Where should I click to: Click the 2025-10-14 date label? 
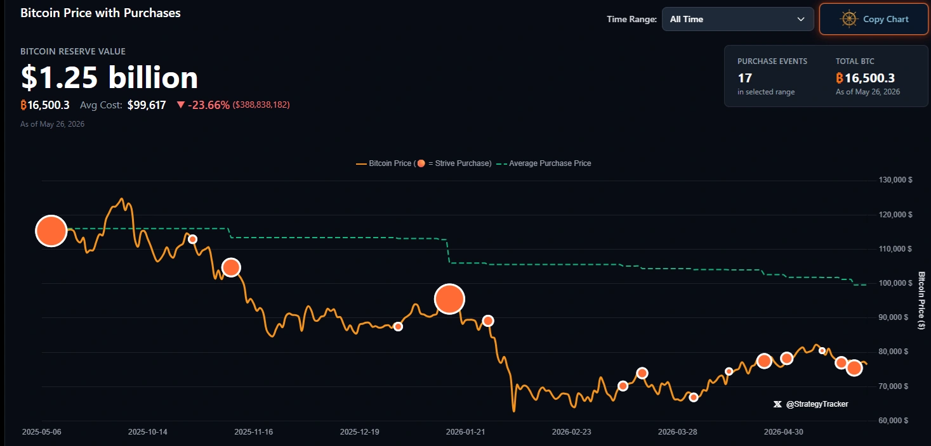point(147,432)
